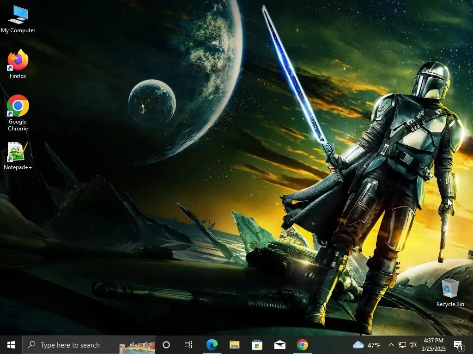
Task: Open the weather widget showing 47°F
Action: click(366, 345)
